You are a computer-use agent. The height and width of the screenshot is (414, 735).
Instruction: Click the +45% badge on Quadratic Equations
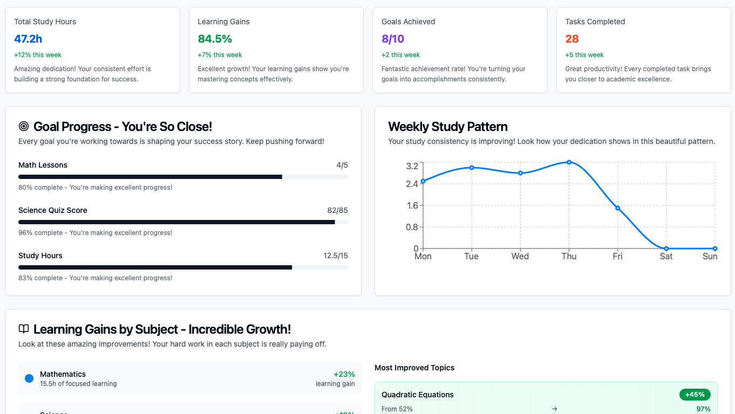695,395
